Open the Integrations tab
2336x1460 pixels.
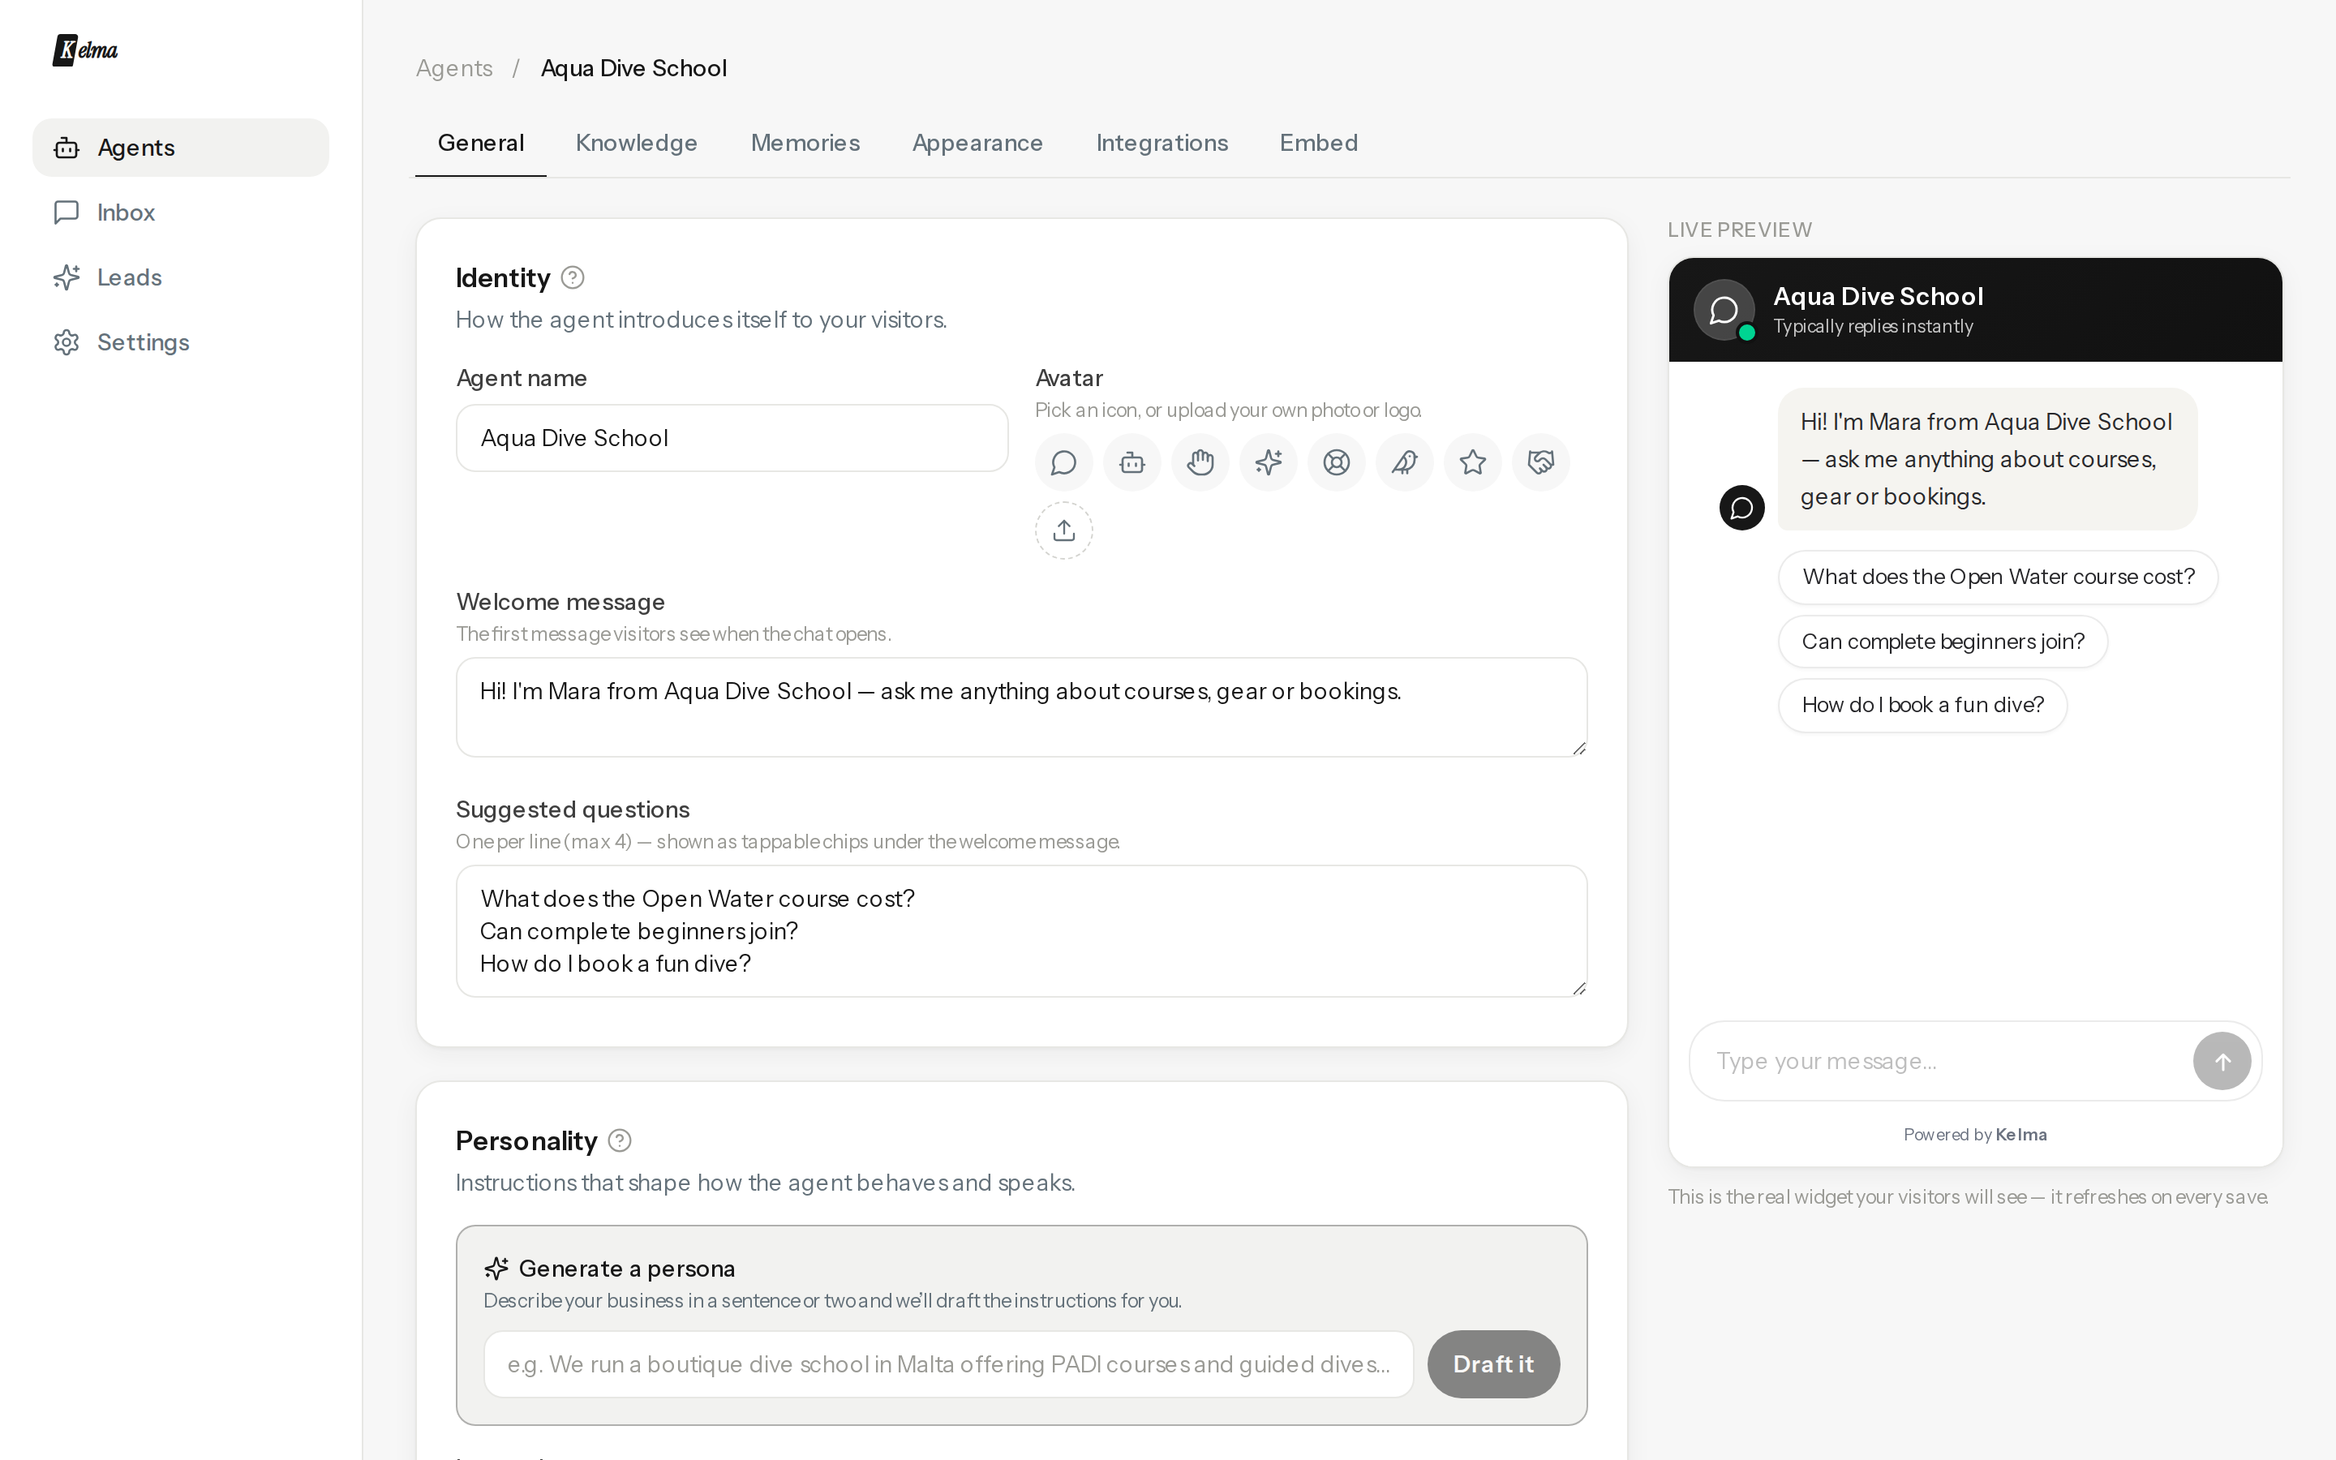pos(1162,143)
